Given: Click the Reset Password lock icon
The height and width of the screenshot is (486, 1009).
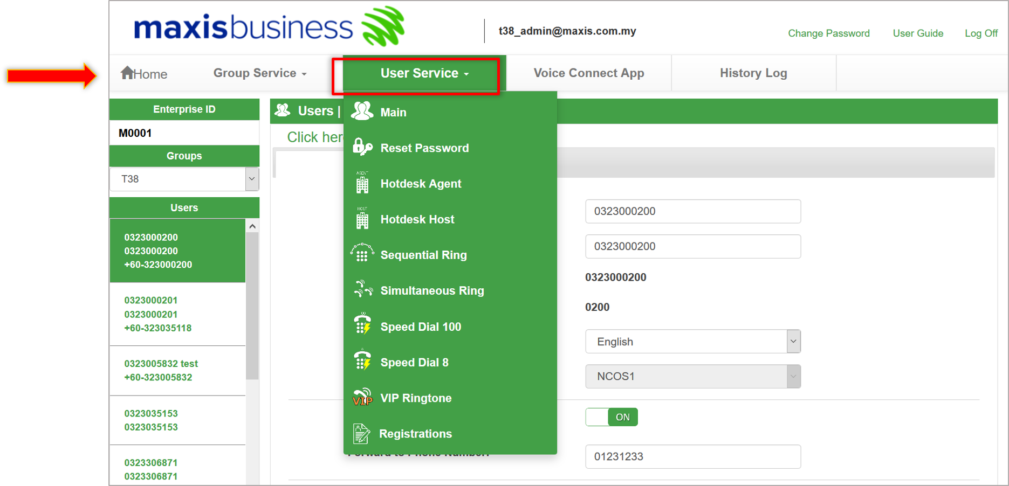Looking at the screenshot, I should pyautogui.click(x=362, y=147).
